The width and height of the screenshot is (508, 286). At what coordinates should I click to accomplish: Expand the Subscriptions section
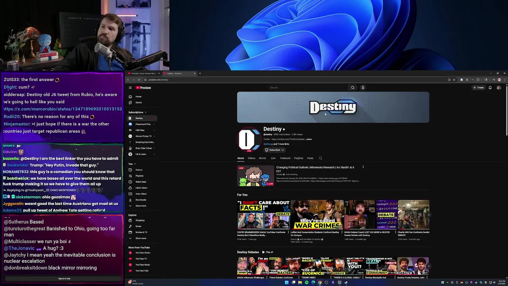coord(137,112)
